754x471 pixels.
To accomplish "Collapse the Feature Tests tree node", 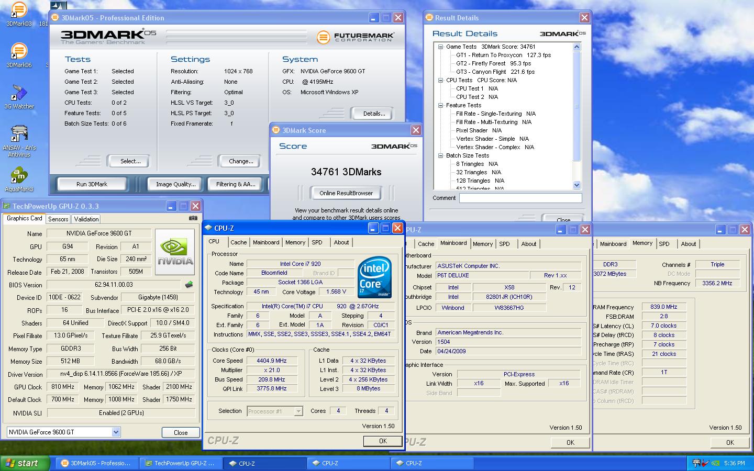I will 441,105.
